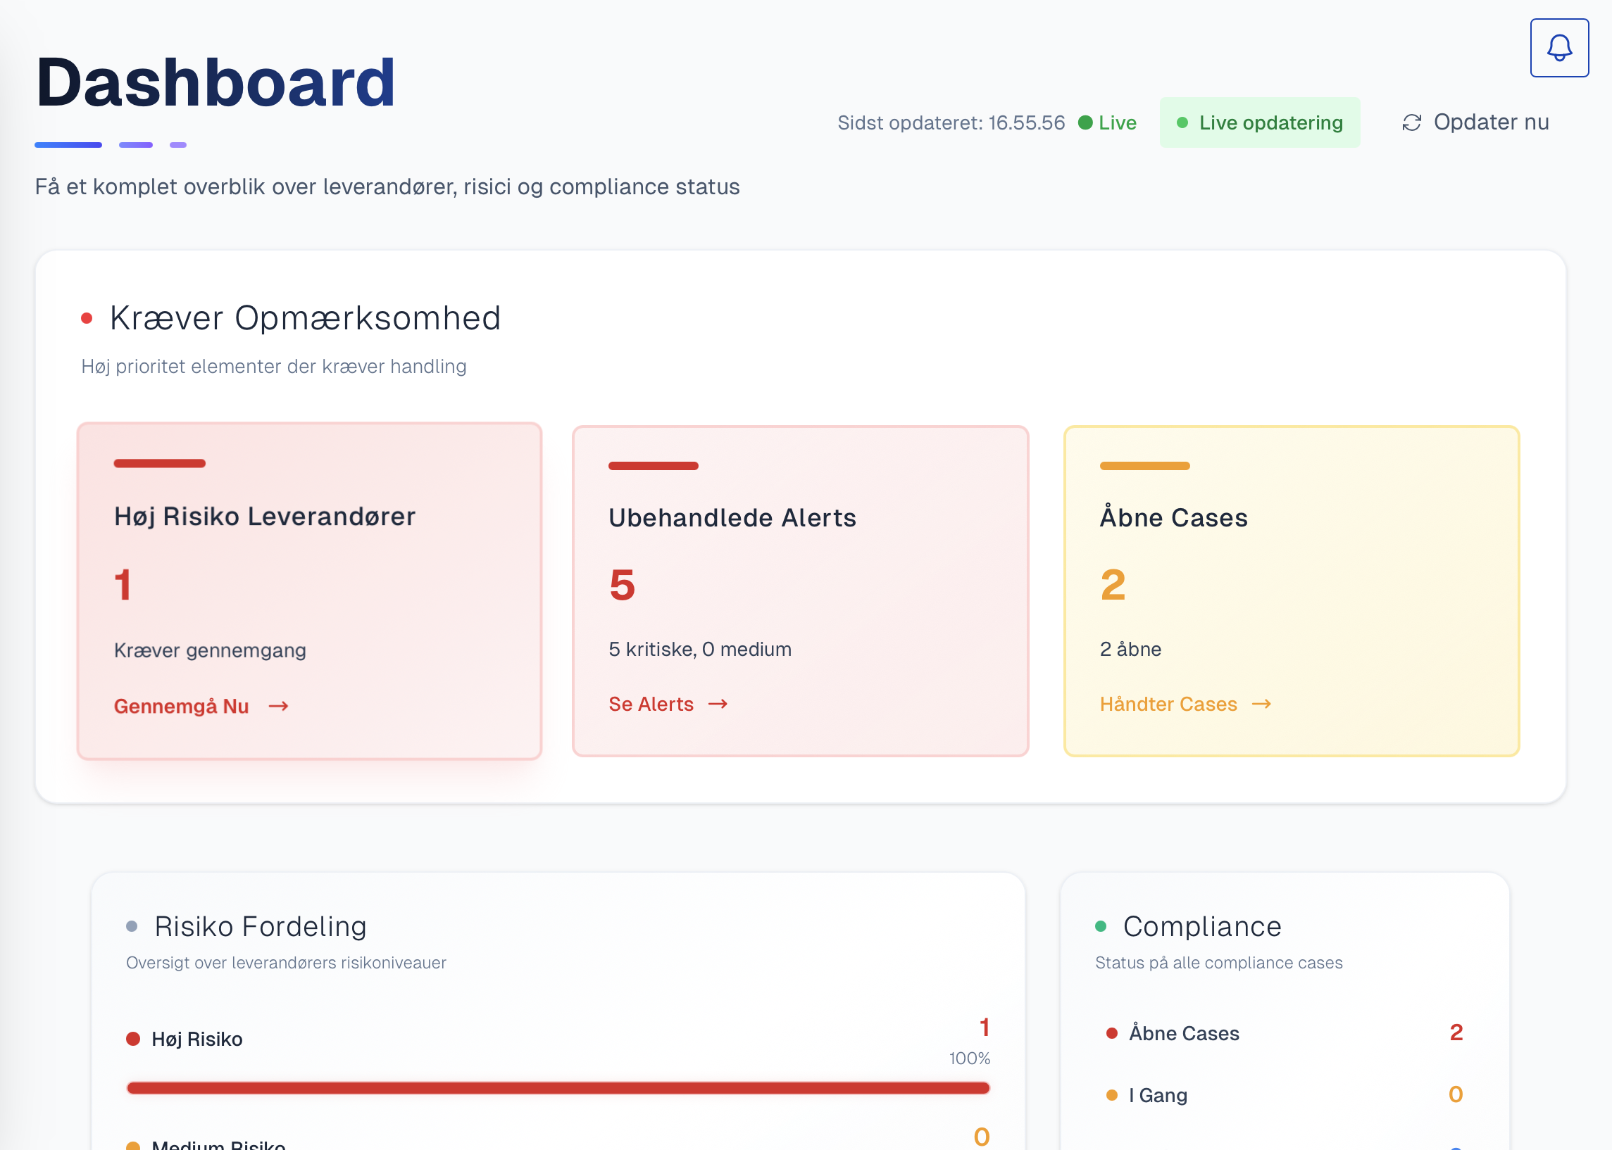Click the refresh icon next to Opdater nu
The image size is (1612, 1150).
point(1412,122)
